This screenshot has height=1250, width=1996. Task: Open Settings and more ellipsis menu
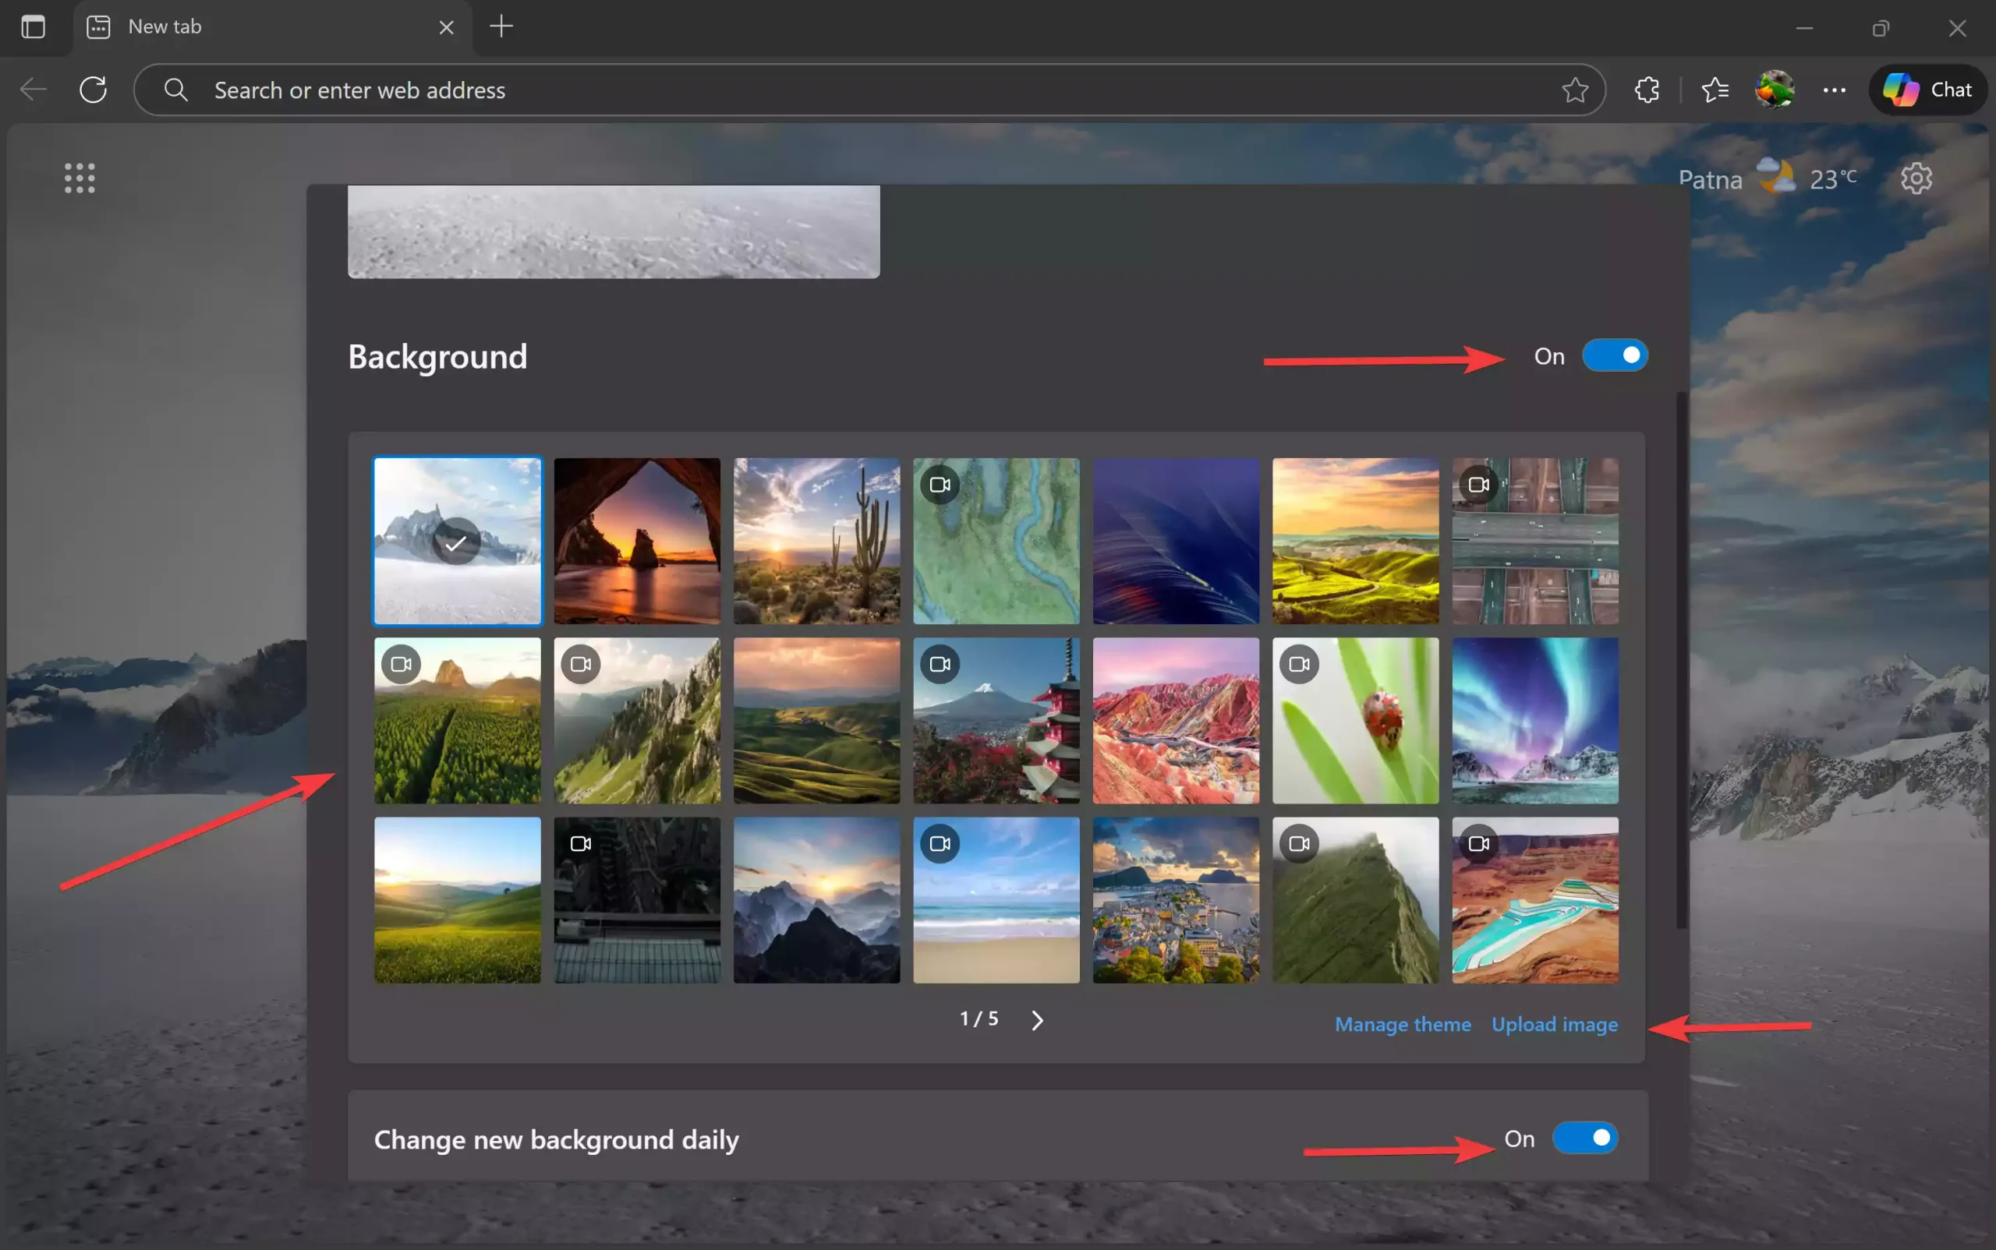point(1834,90)
